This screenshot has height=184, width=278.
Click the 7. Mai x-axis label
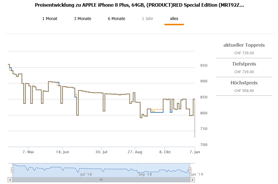click(x=28, y=152)
